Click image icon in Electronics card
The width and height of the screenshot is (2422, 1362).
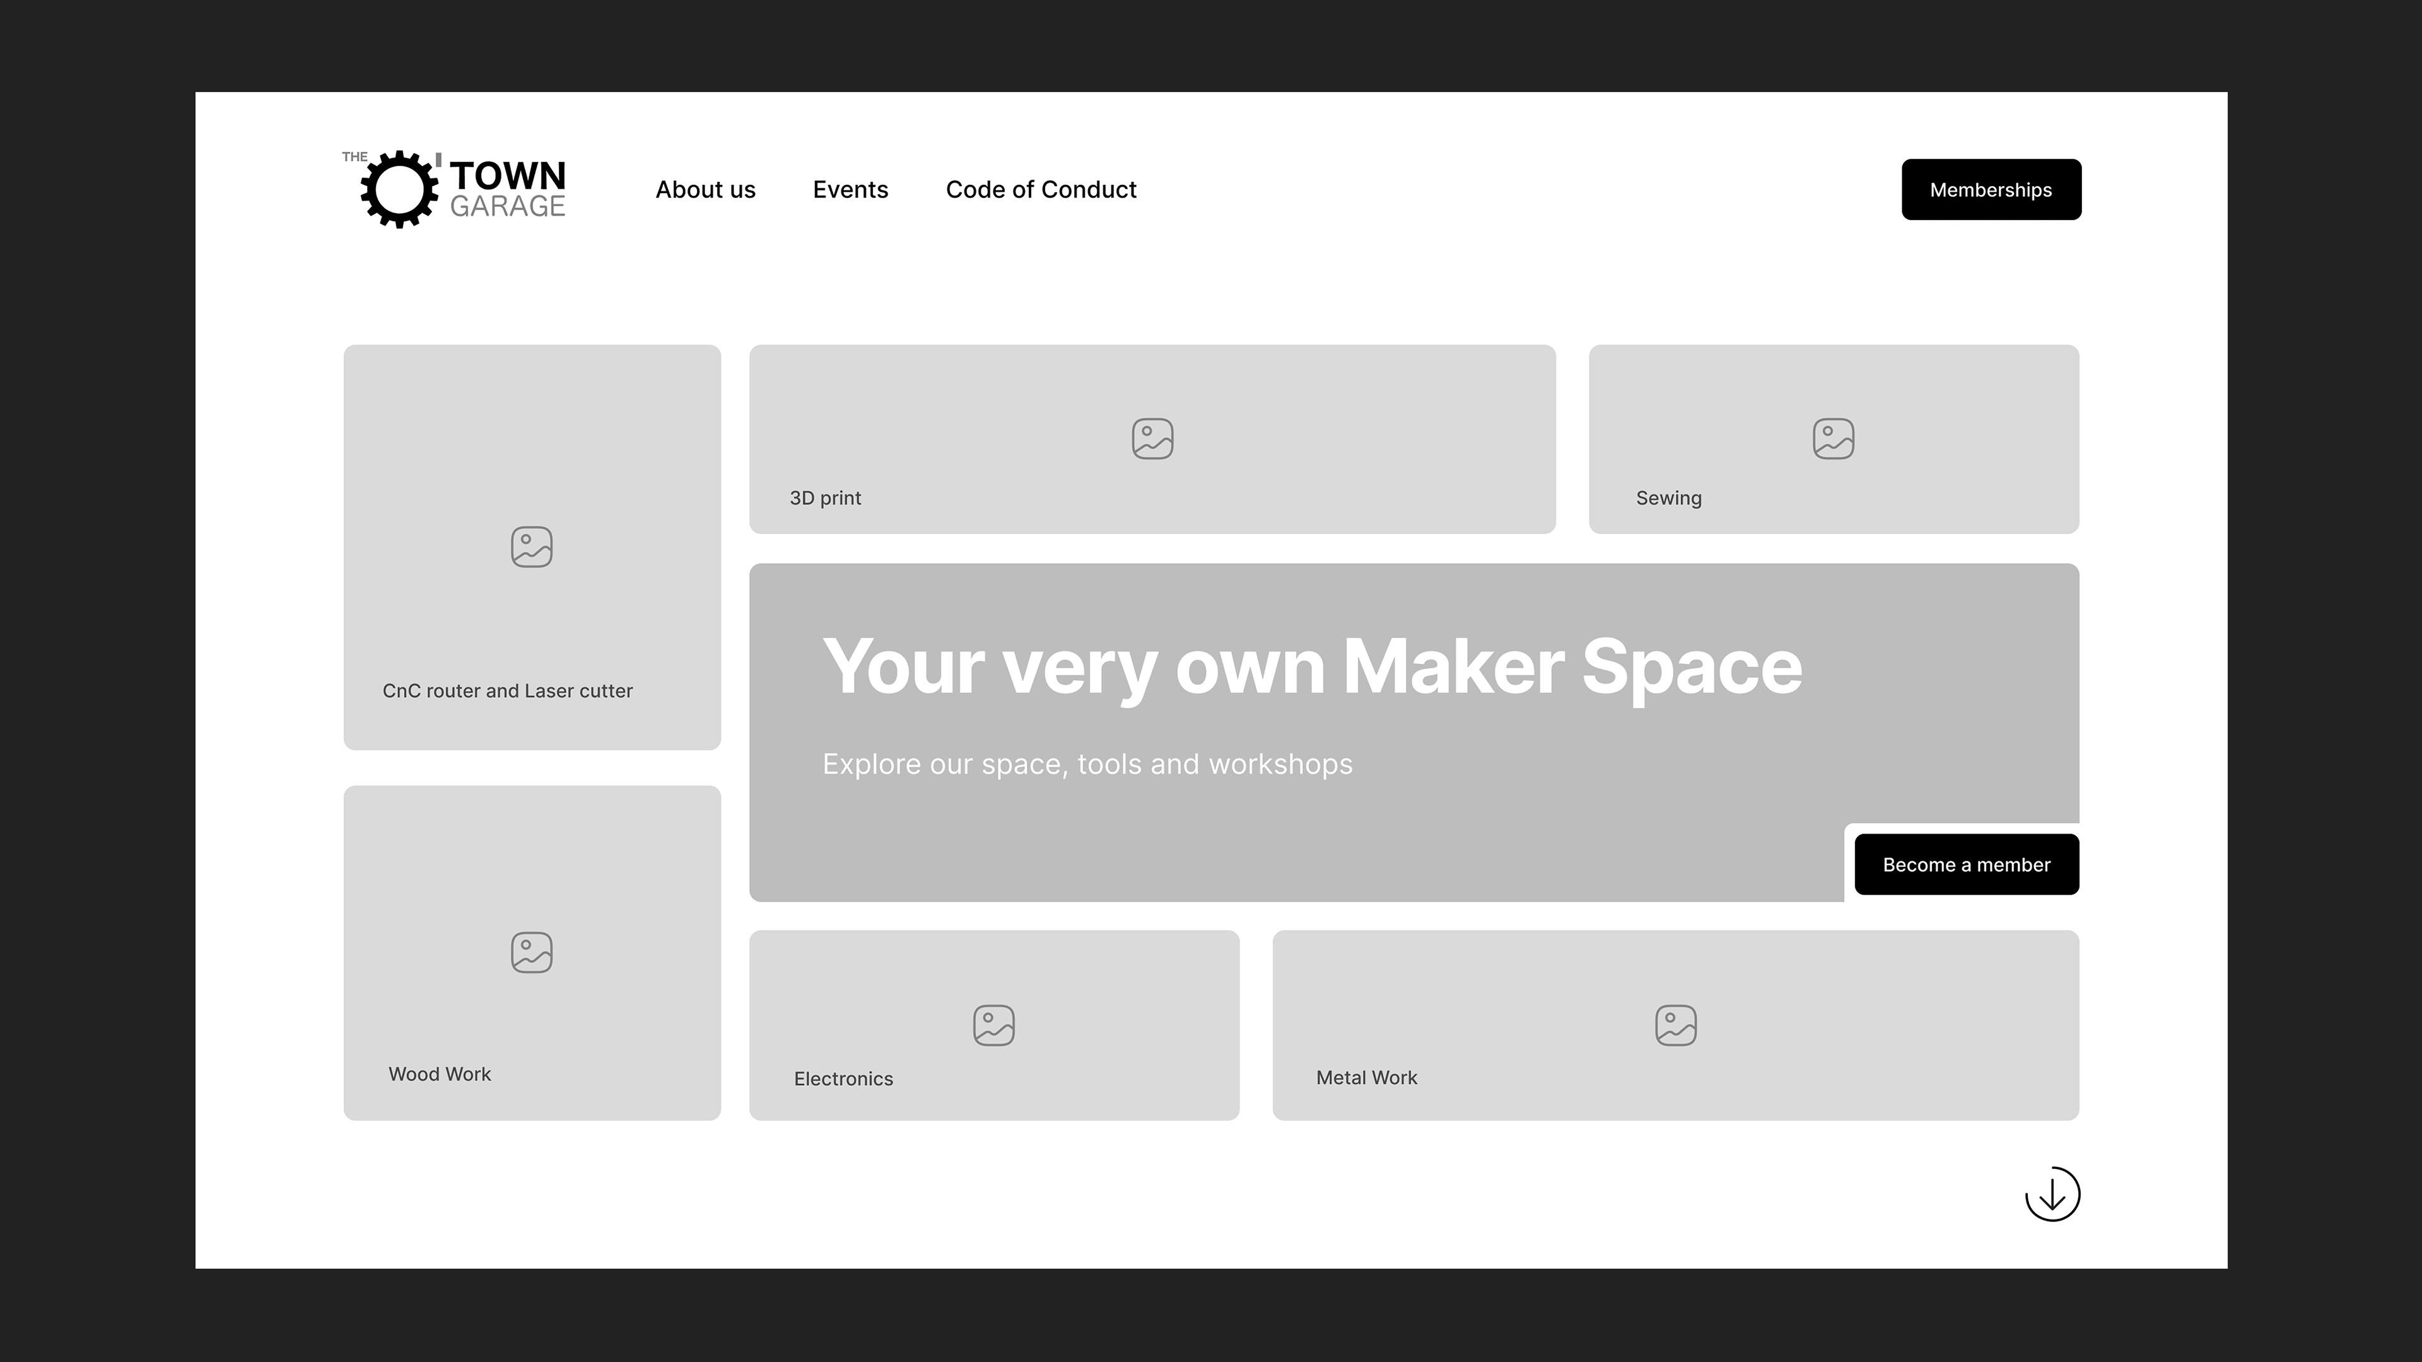pyautogui.click(x=993, y=1025)
